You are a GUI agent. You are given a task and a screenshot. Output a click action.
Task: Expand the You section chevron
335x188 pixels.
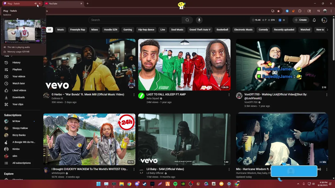pyautogui.click(x=12, y=56)
